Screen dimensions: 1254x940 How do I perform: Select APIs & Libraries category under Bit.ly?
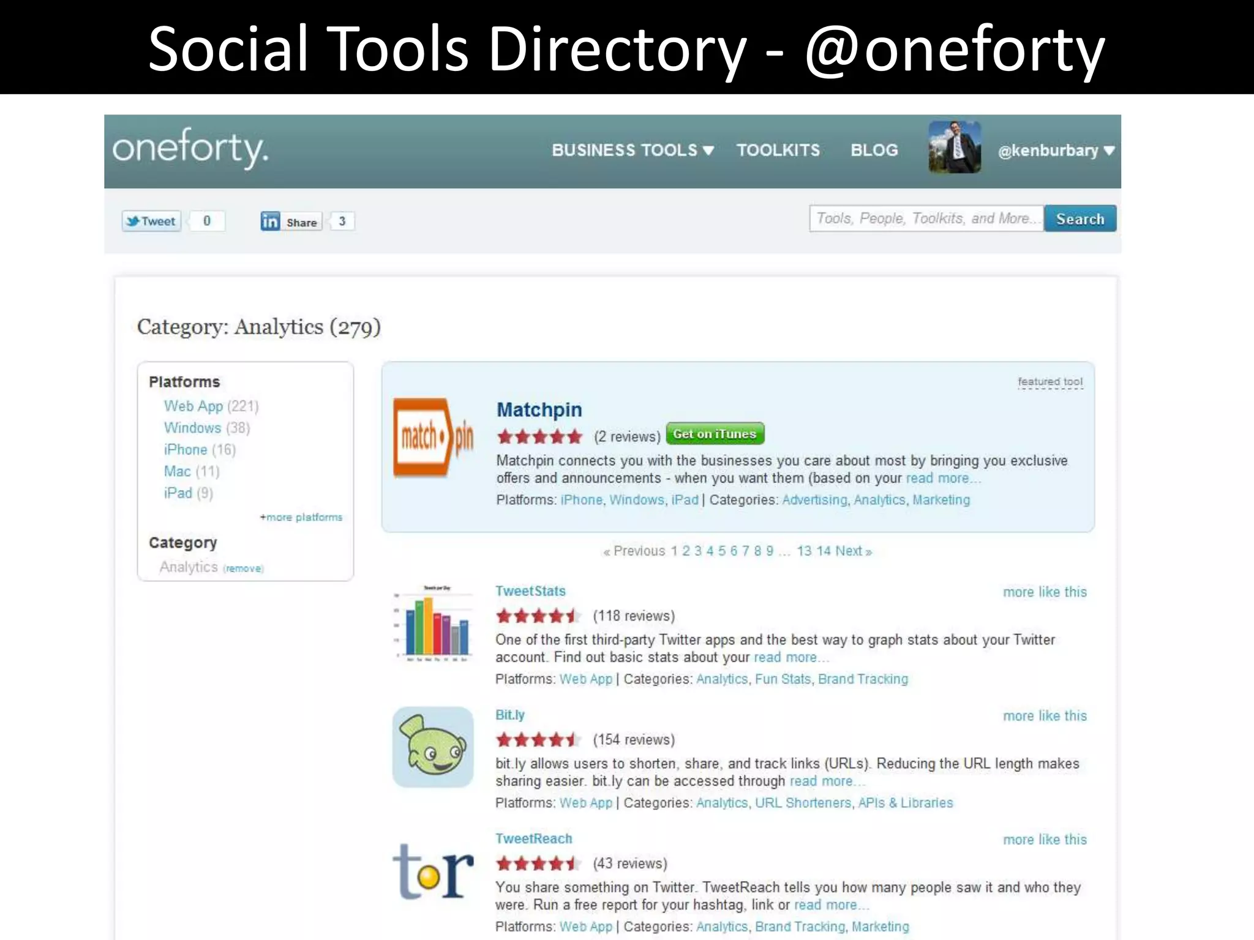[906, 803]
